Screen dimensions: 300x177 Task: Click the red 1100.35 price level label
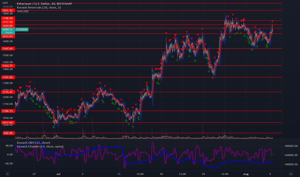[x=8, y=111]
